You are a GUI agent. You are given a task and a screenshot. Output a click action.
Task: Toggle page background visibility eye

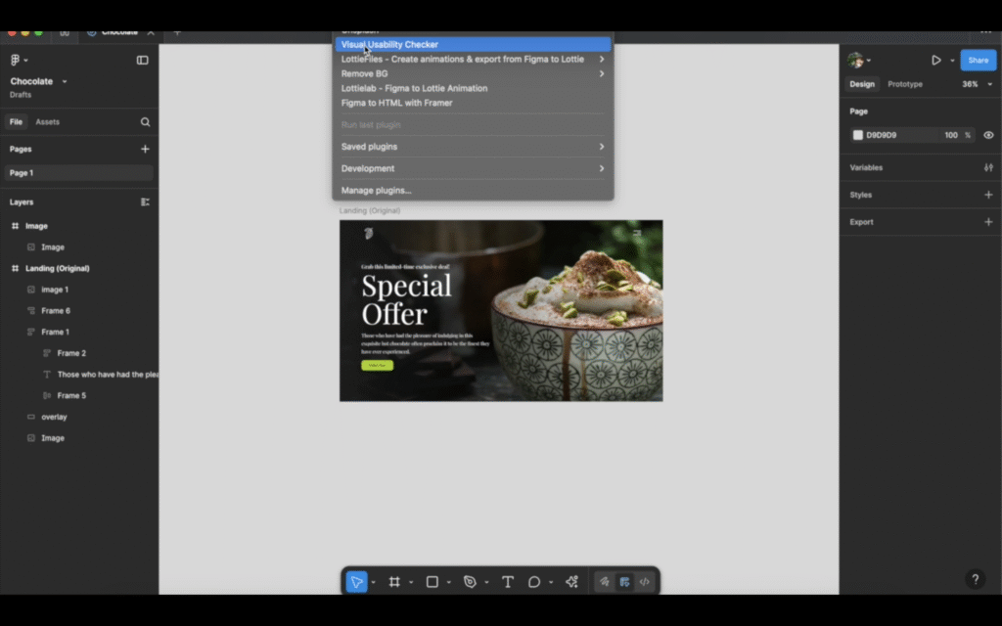(988, 135)
